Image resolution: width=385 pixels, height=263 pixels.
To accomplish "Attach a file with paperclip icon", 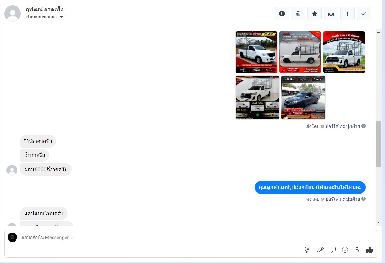I will (x=320, y=250).
